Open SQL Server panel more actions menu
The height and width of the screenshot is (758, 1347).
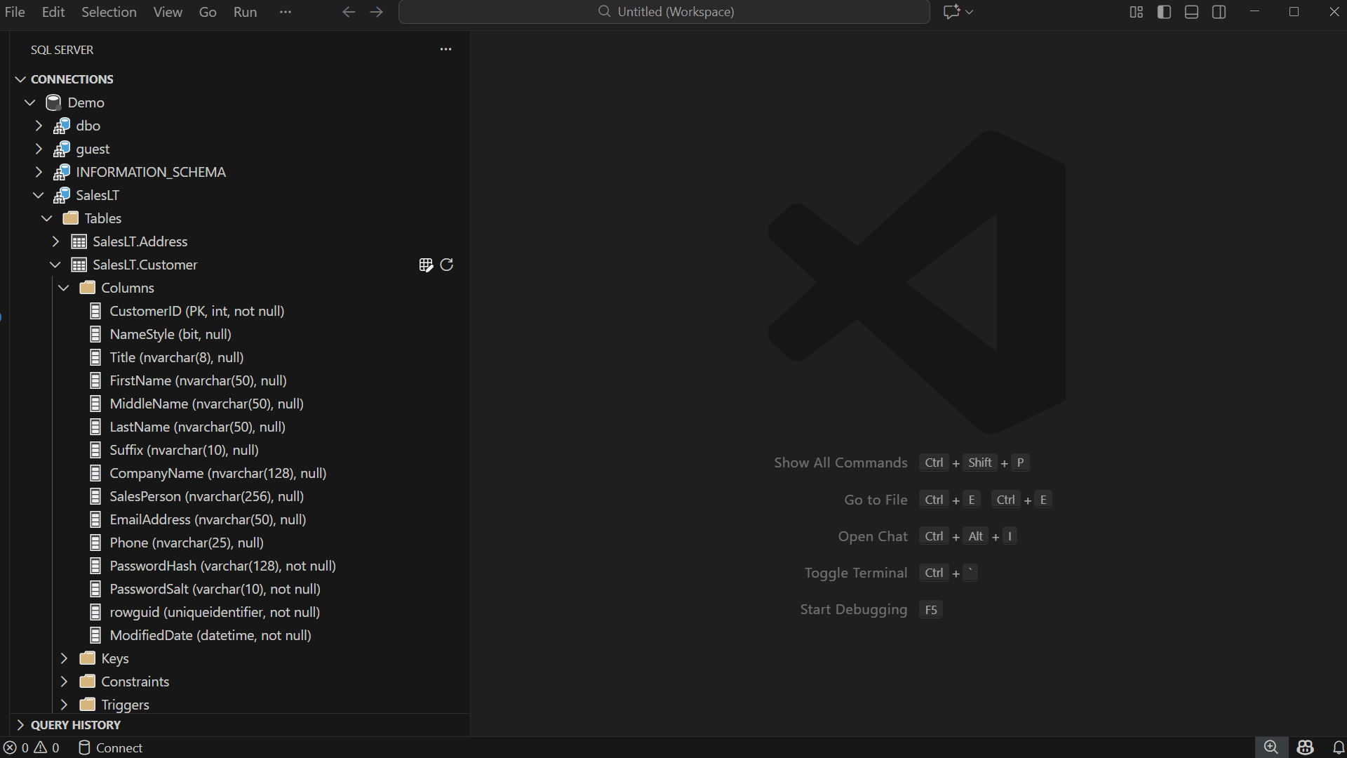tap(445, 49)
